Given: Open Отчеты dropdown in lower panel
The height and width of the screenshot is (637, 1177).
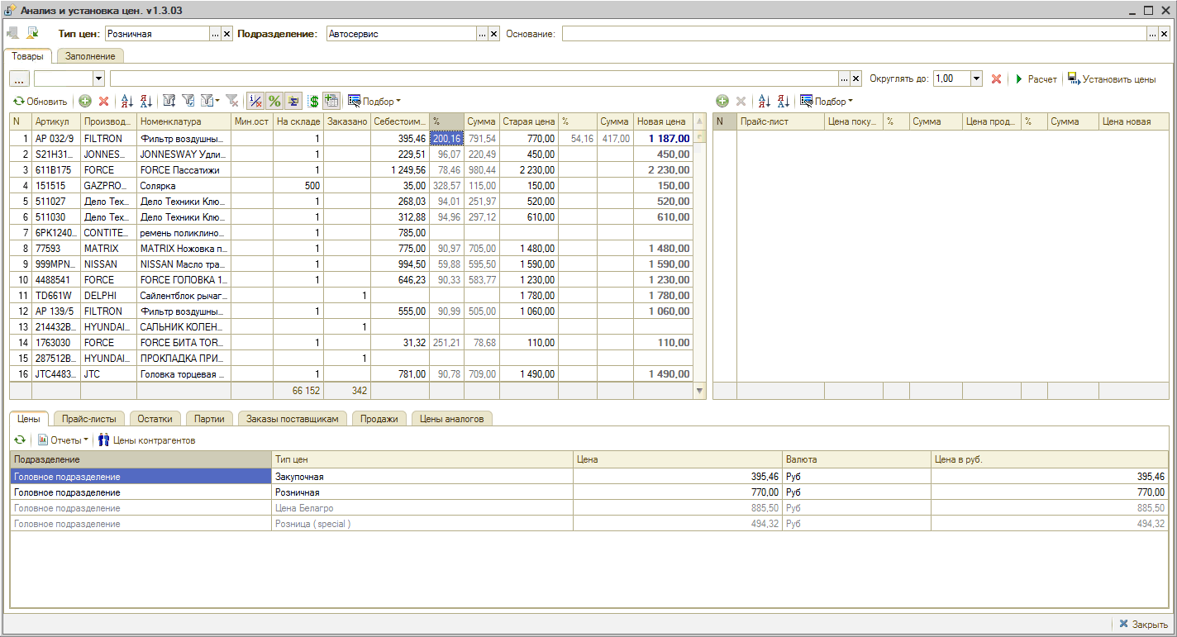Looking at the screenshot, I should click(63, 440).
